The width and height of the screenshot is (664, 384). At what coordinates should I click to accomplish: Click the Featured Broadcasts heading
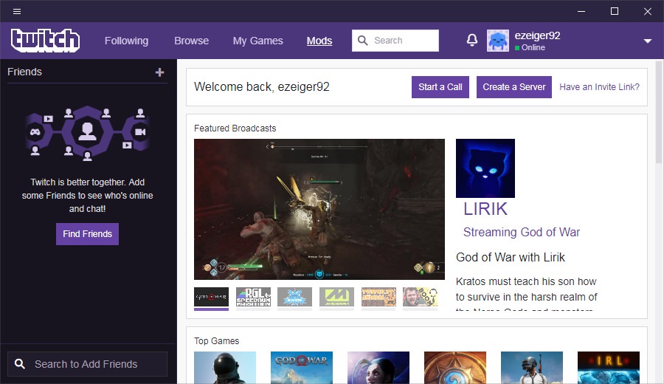coord(235,128)
